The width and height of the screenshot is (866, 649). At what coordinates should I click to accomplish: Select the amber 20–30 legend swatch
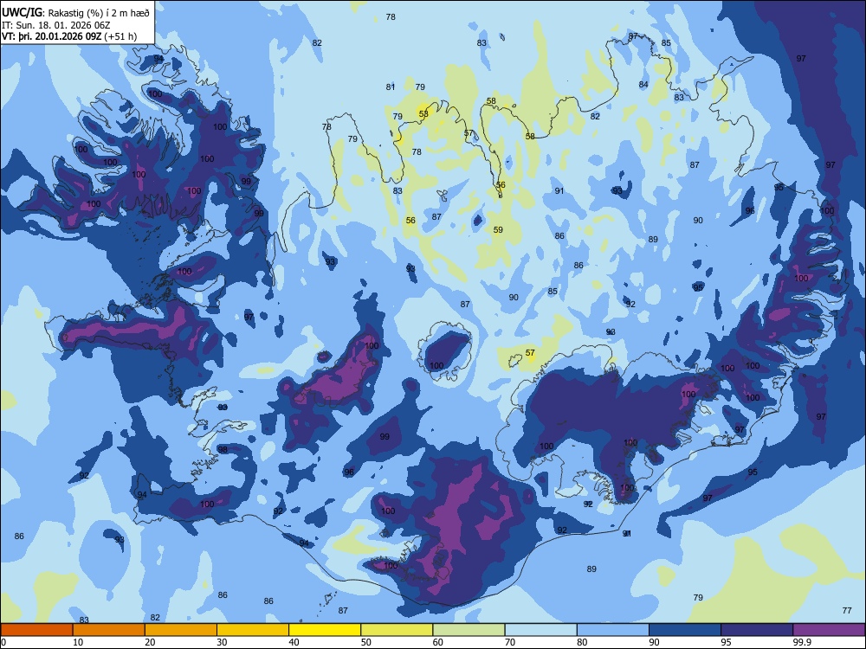pos(181,630)
